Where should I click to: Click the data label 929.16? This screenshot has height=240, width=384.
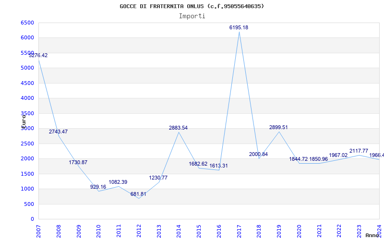coord(98,187)
